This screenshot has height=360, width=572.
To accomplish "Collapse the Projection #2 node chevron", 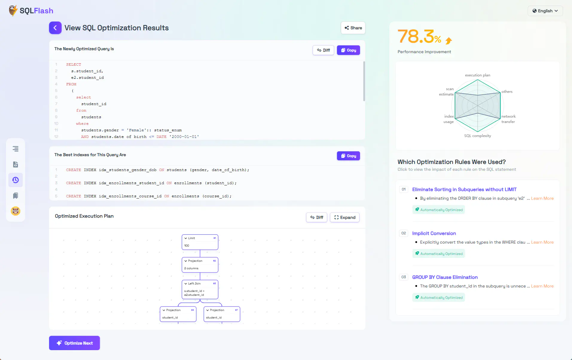I will [x=186, y=261].
